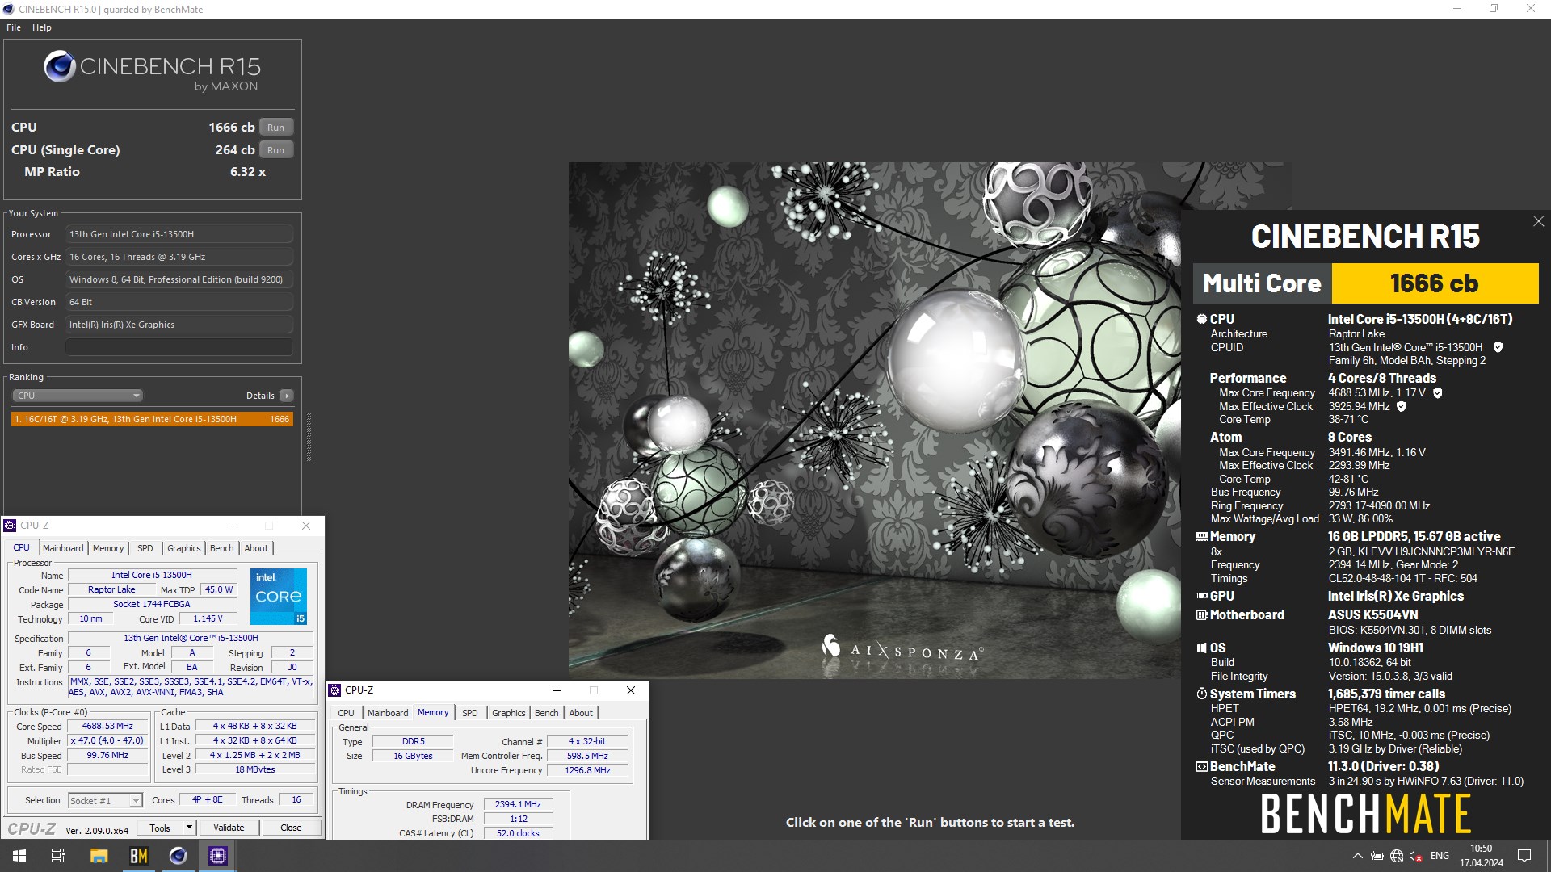Click the CPU-Z Validate button
The width and height of the screenshot is (1551, 872).
[229, 828]
